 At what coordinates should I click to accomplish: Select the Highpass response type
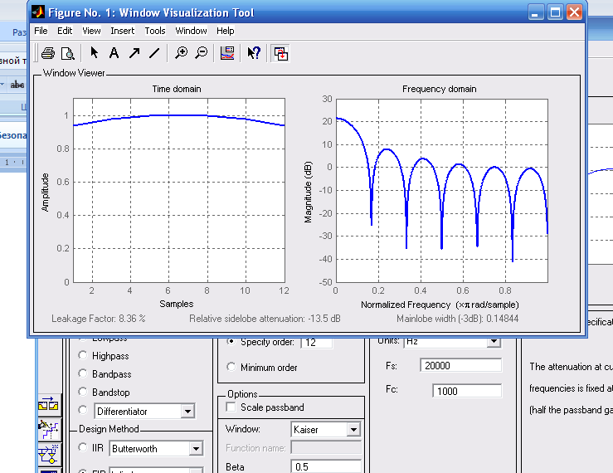click(82, 355)
